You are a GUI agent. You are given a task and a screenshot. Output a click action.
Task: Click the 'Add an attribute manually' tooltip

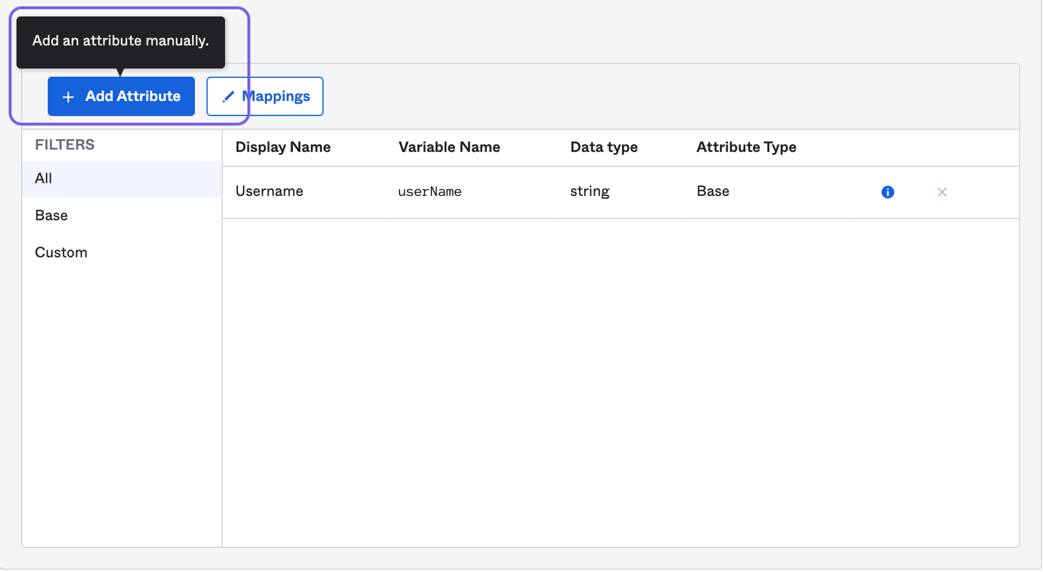(x=120, y=42)
